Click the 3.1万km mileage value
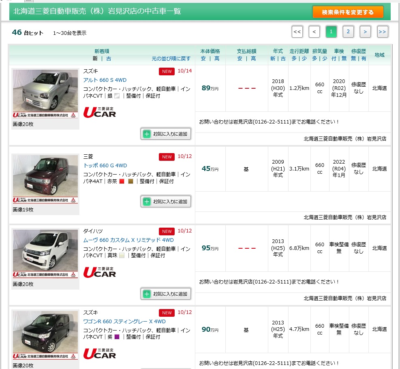400x369 pixels. 299,169
